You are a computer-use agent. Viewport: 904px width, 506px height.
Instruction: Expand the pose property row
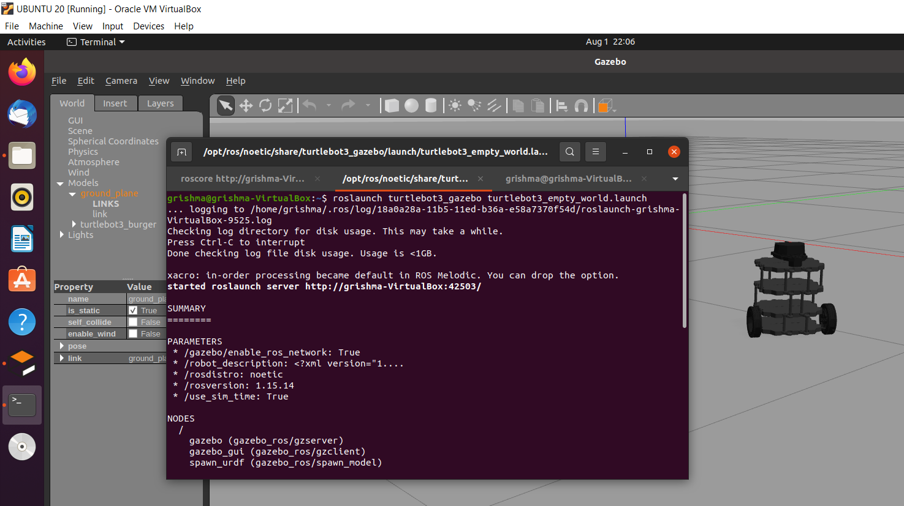[61, 346]
